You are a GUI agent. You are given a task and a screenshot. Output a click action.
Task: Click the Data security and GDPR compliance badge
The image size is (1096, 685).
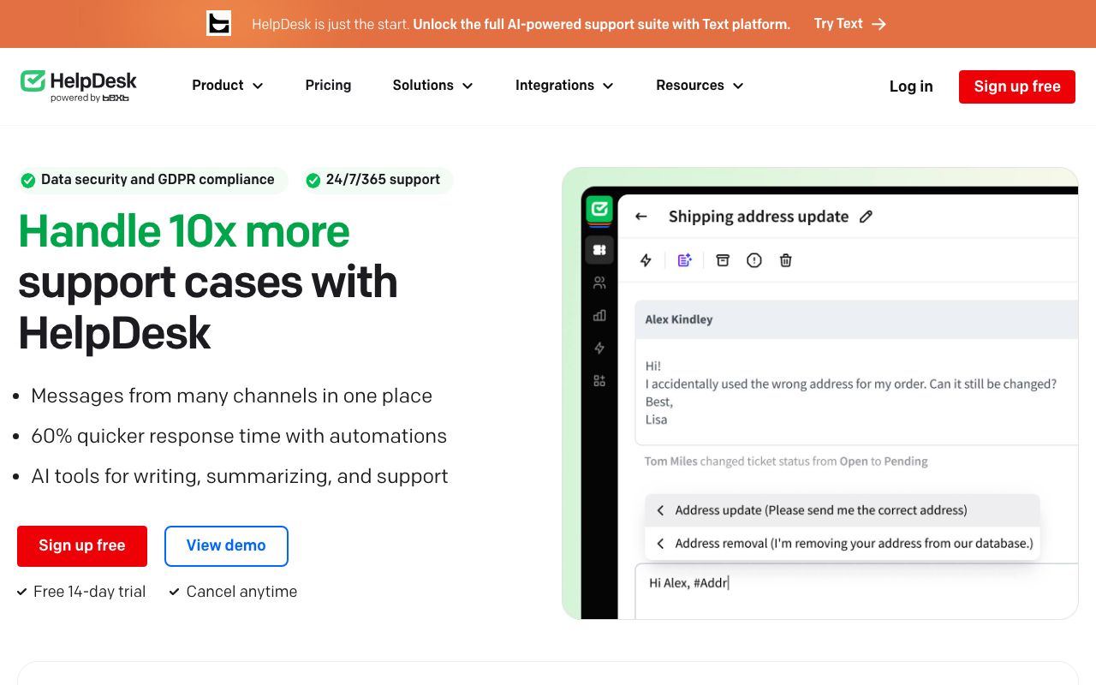click(152, 180)
